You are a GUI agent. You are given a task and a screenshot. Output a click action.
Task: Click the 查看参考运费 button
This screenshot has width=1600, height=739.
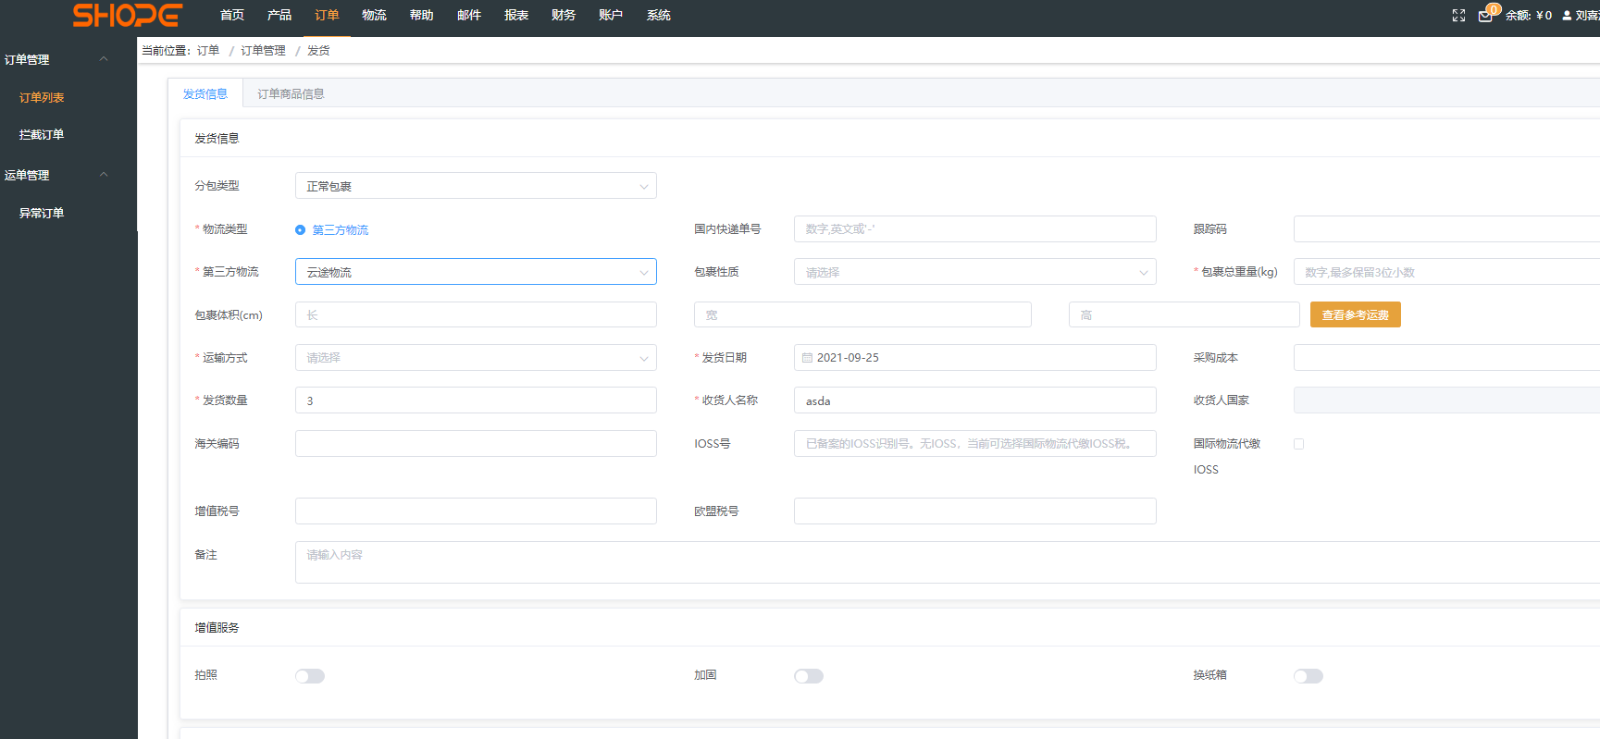click(x=1355, y=315)
